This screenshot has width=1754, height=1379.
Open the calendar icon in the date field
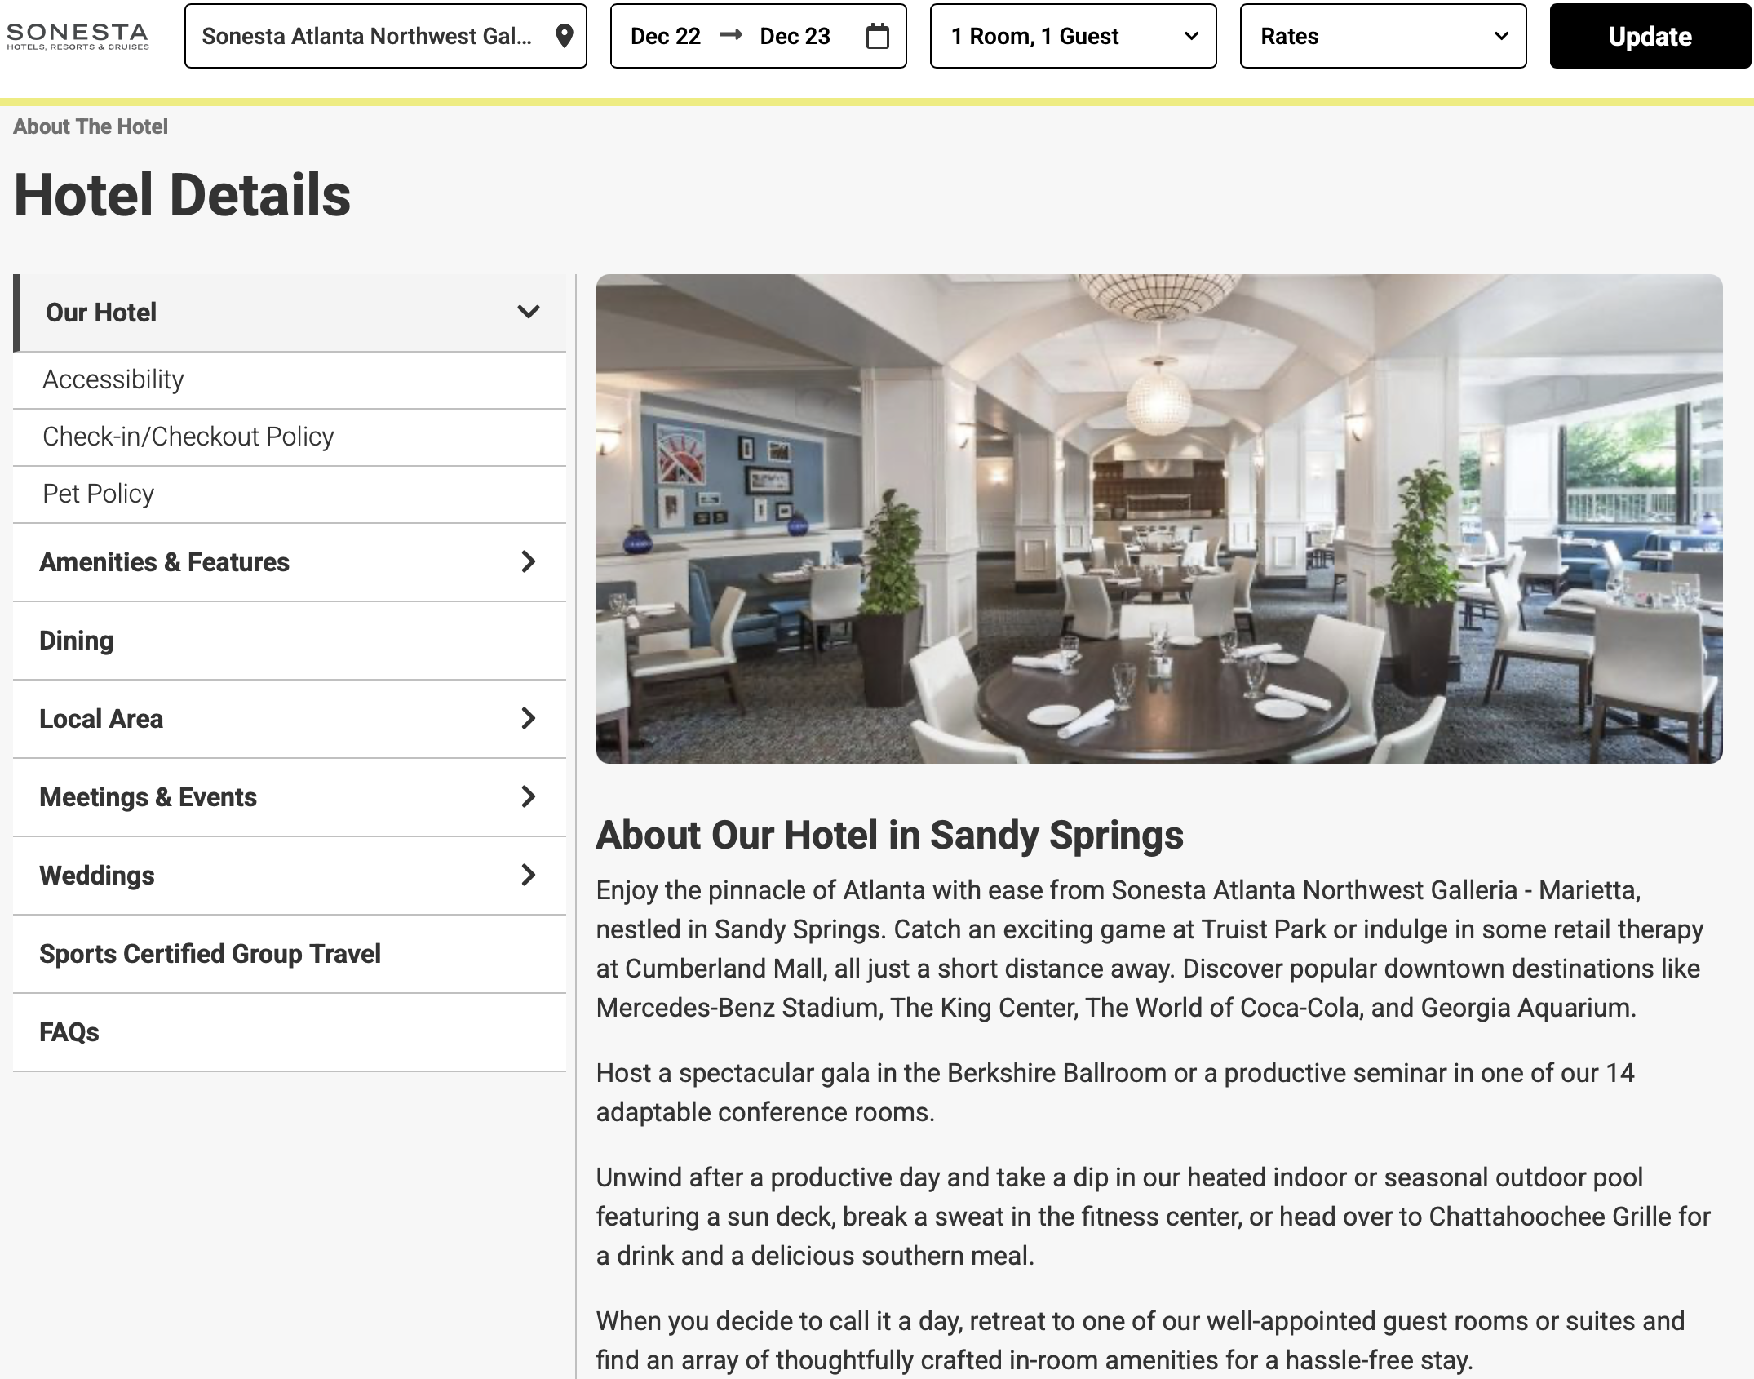click(878, 36)
